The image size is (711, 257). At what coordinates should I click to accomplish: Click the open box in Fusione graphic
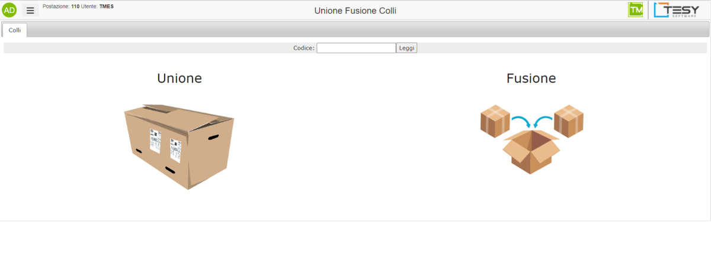pos(531,152)
